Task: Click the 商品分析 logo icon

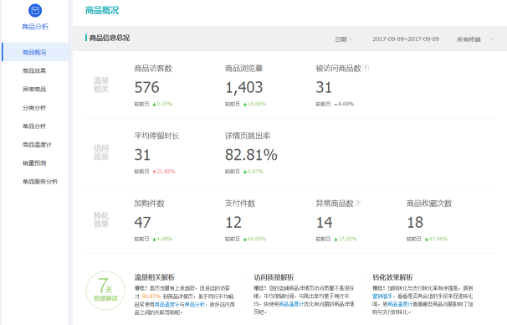Action: point(35,11)
